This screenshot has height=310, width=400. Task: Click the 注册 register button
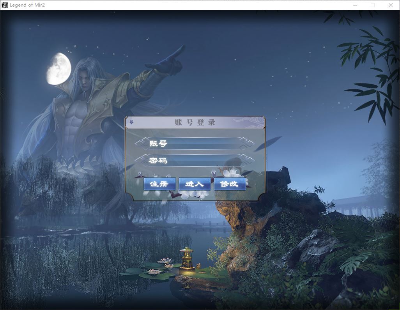[x=159, y=184]
